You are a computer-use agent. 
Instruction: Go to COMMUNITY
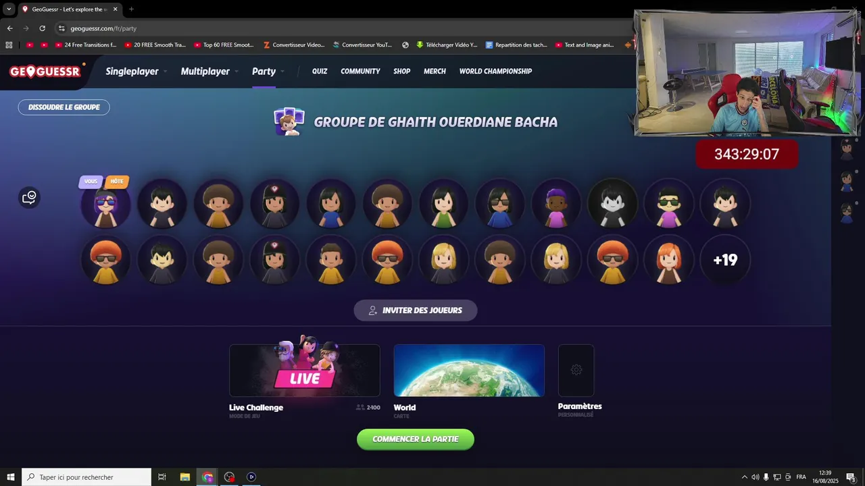pos(360,71)
